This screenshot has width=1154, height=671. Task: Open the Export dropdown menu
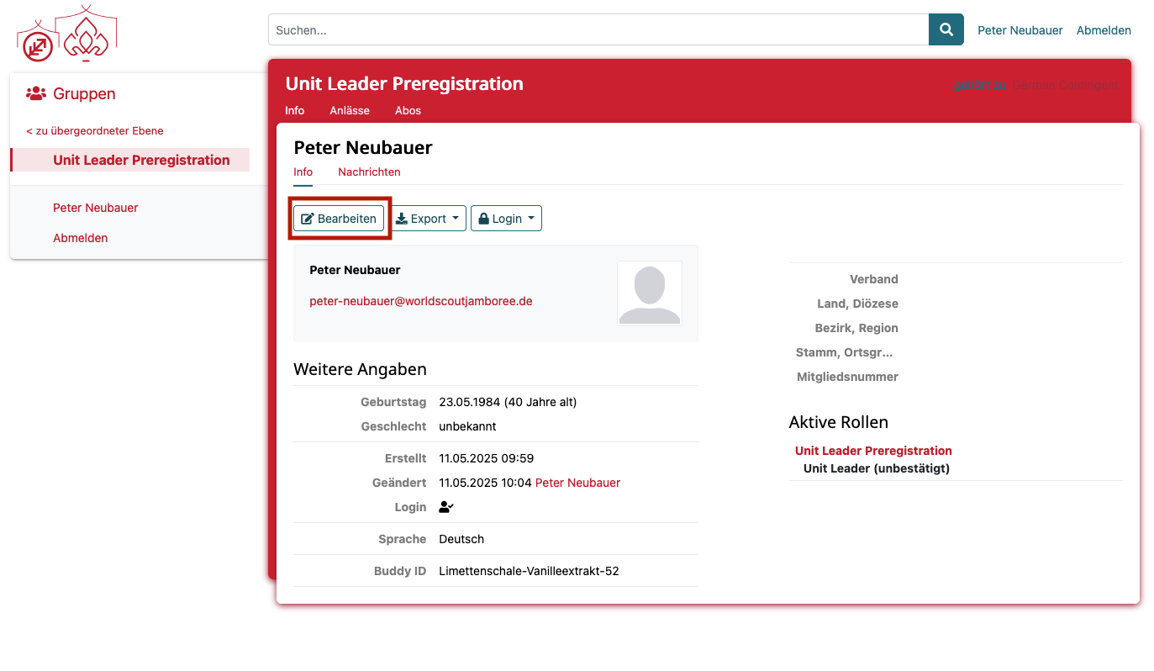coord(429,219)
